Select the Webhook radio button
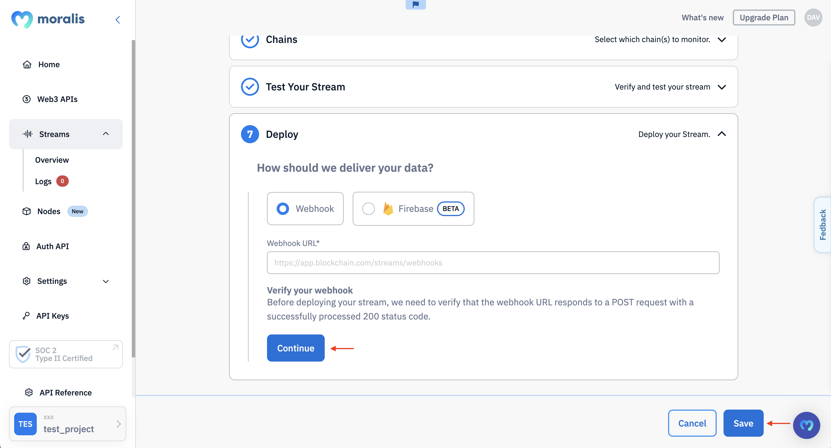This screenshot has width=831, height=448. coord(283,209)
